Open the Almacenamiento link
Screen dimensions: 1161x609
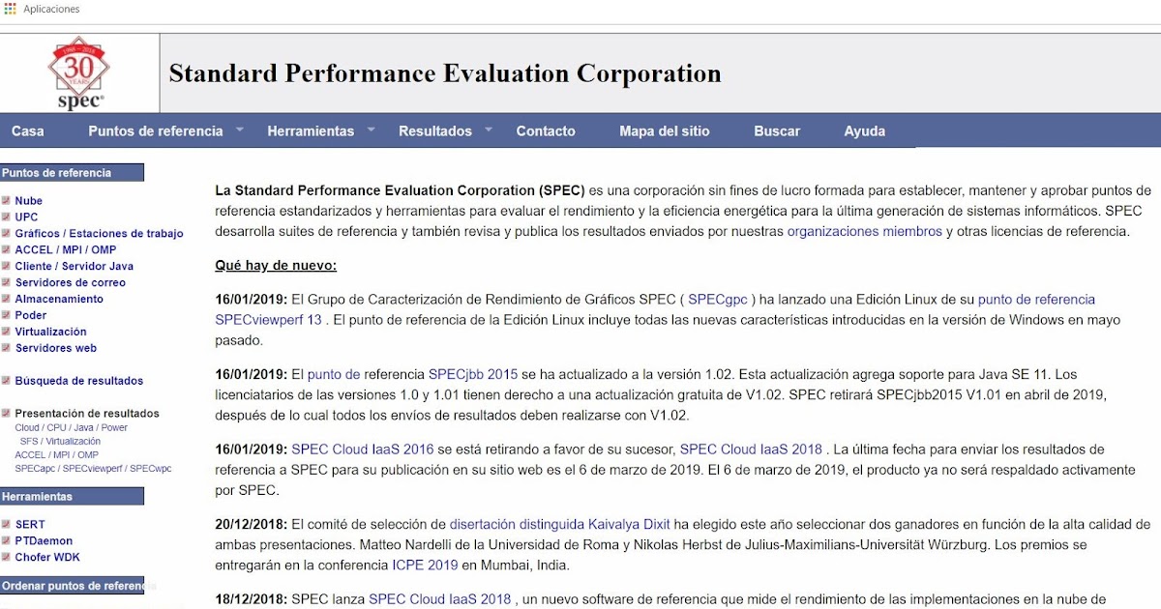click(x=59, y=299)
